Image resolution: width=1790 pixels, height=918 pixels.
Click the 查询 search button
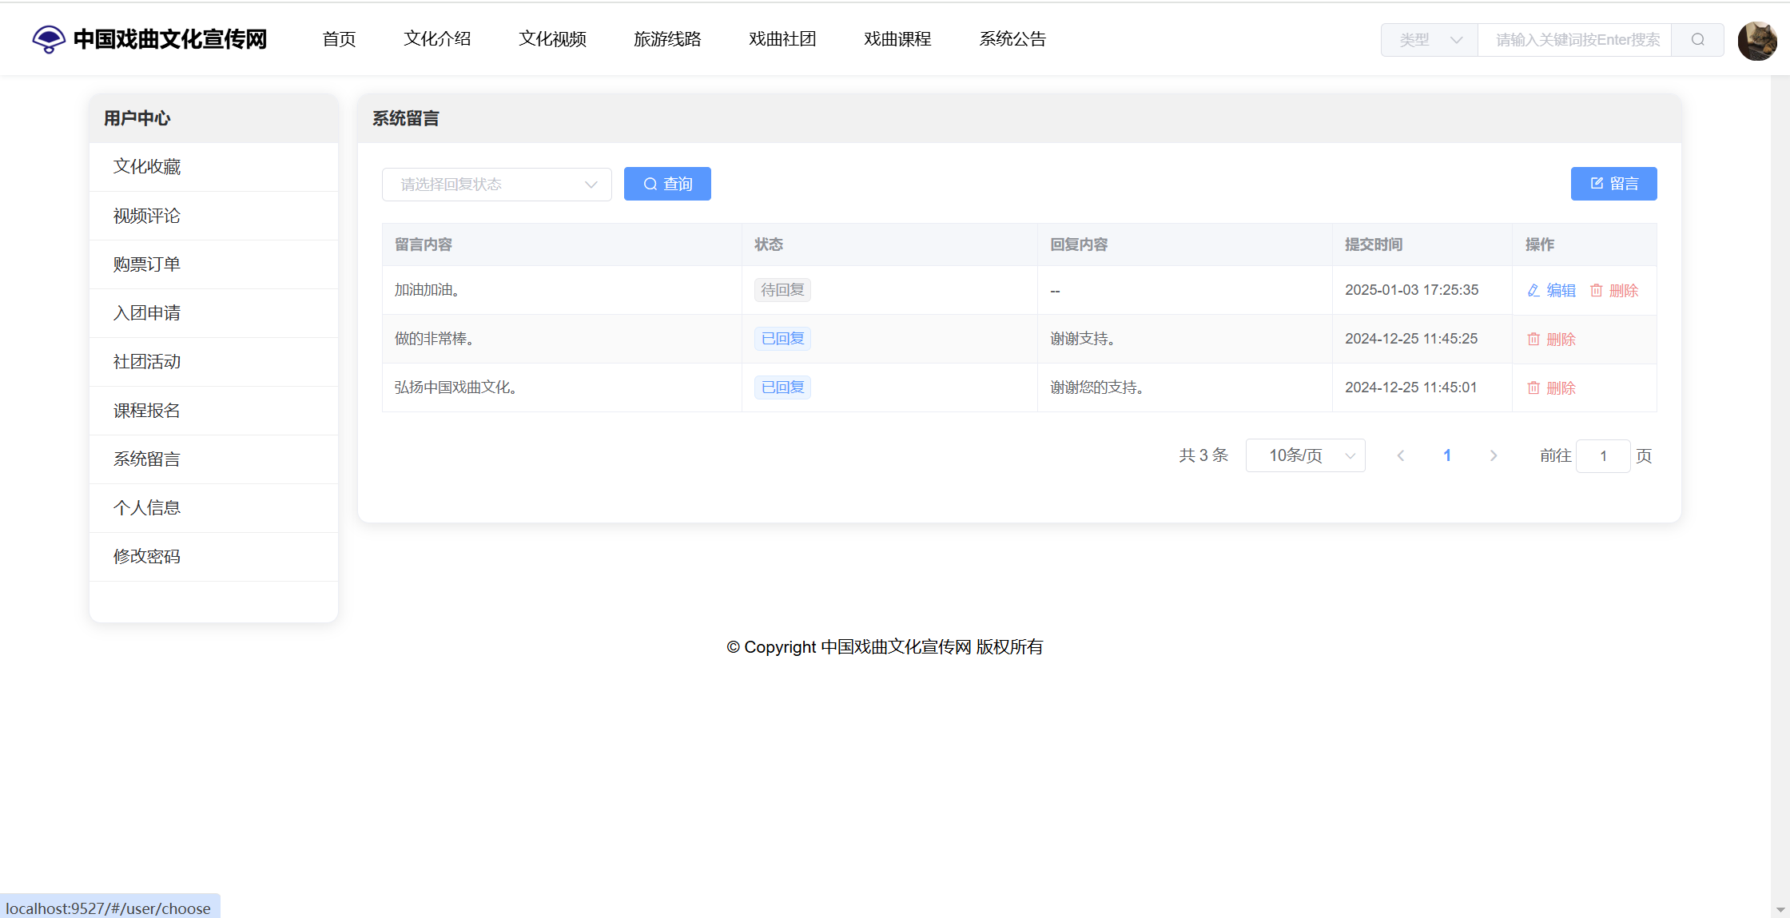point(667,184)
